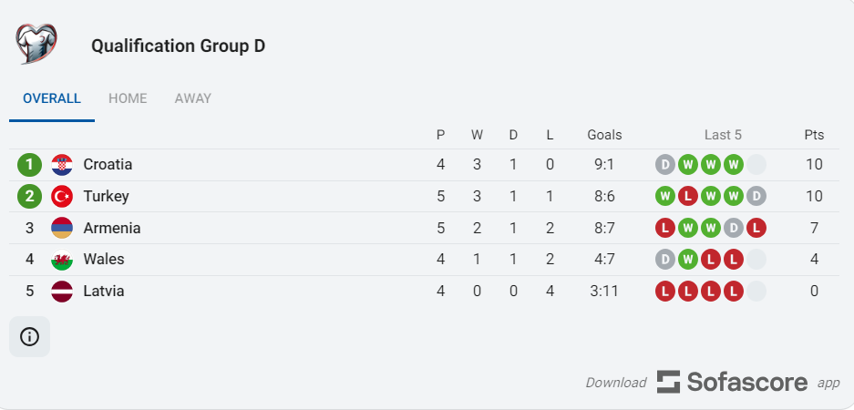This screenshot has height=410, width=854.
Task: Click the Euro qualification jersey logo
Action: [36, 44]
